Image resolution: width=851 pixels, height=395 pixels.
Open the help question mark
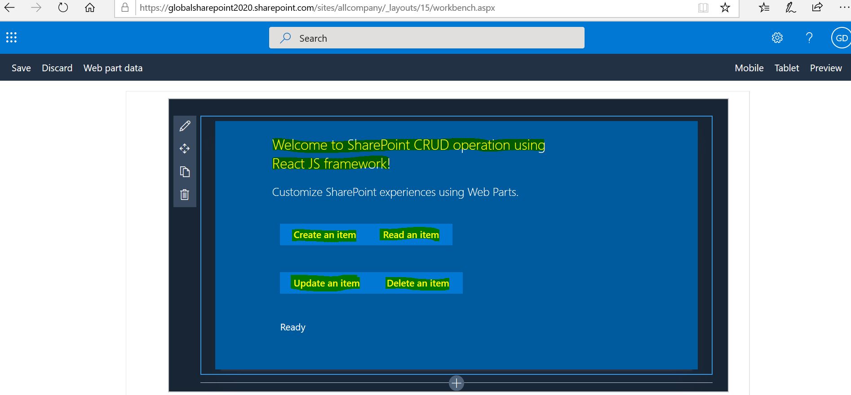(809, 38)
